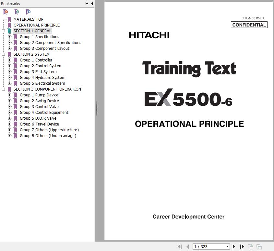Click the add new bookmark icon
Image resolution: width=274 pixels, height=251 pixels.
point(17,12)
